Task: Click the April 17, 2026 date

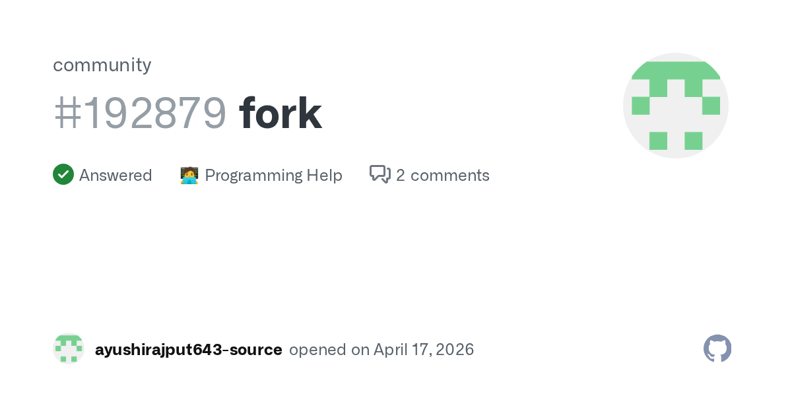Action: (x=424, y=350)
